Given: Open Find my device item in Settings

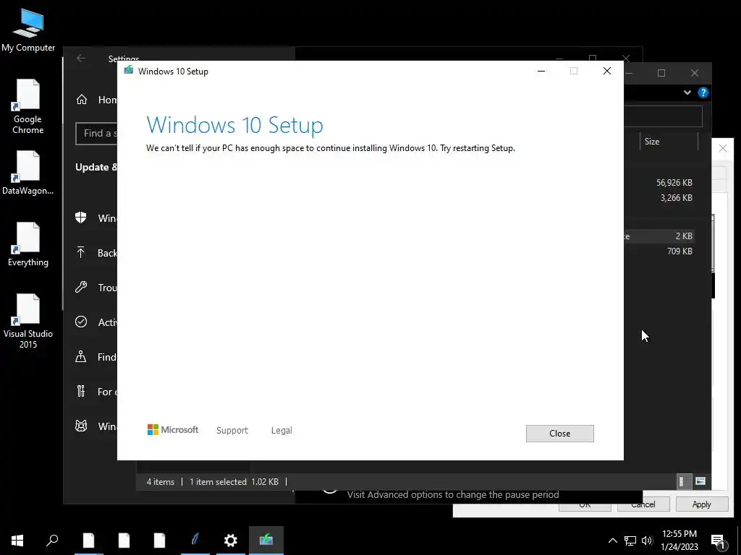Looking at the screenshot, I should 97,357.
